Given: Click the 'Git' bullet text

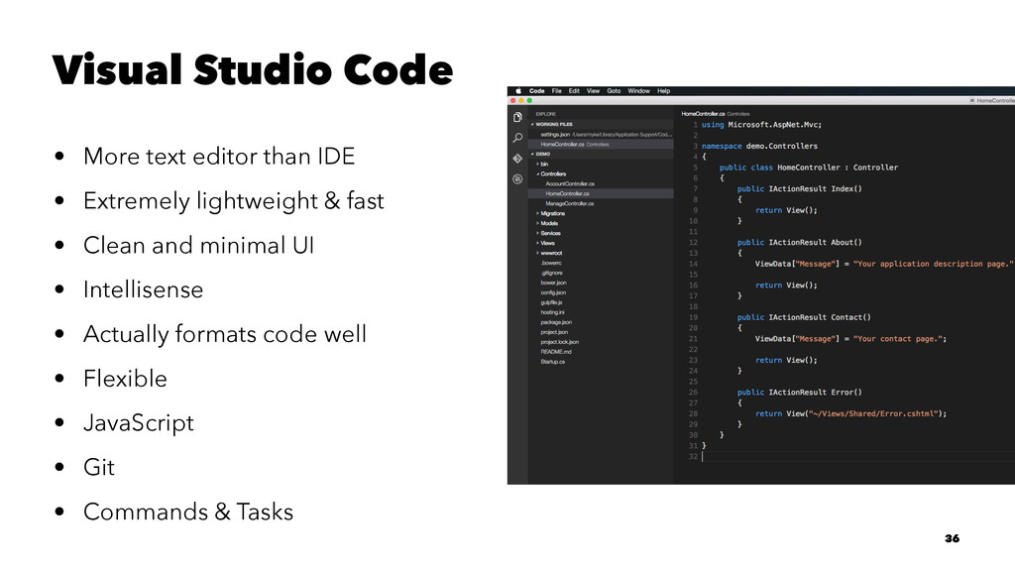Looking at the screenshot, I should (99, 467).
